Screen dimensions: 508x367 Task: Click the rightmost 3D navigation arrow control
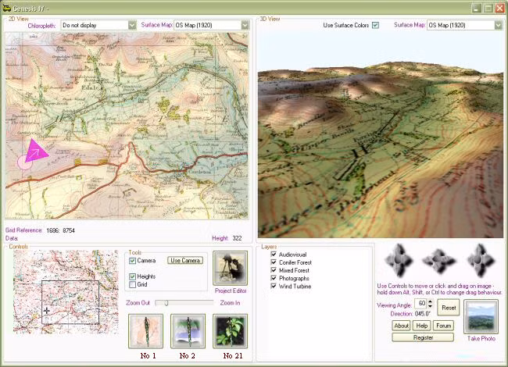point(481,260)
